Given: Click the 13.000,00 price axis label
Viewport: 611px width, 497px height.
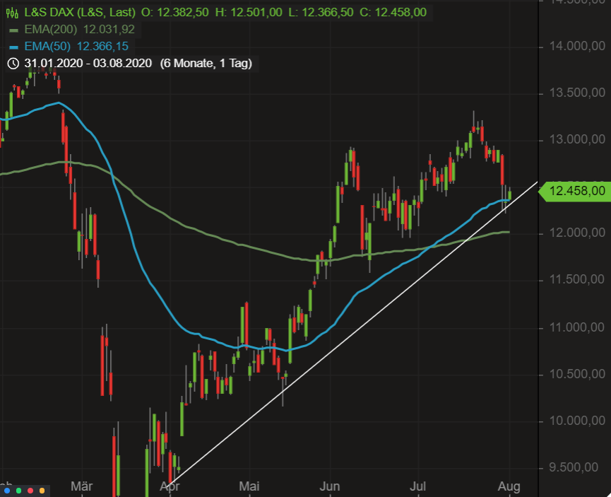Looking at the screenshot, I should (x=577, y=140).
